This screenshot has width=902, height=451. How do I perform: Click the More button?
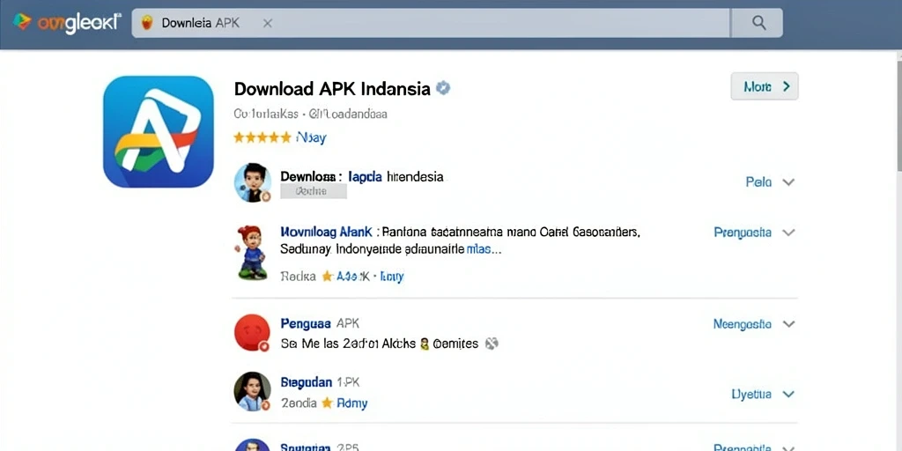764,86
